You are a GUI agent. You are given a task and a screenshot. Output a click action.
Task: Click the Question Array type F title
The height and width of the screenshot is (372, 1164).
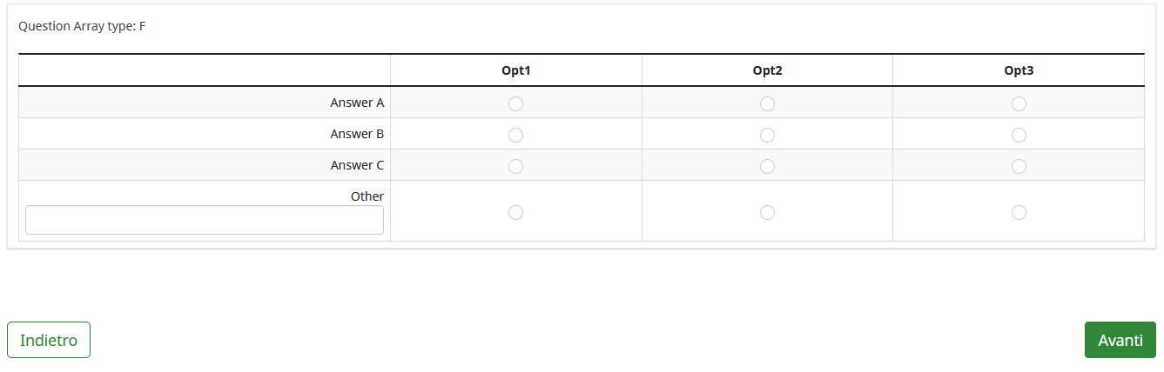(x=82, y=26)
